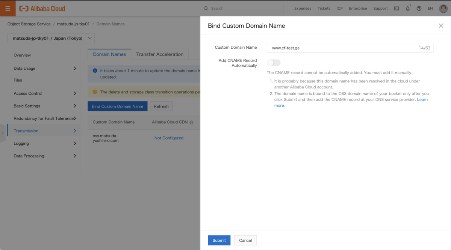Open the Not Configured CDN link
The height and width of the screenshot is (250, 451).
click(x=169, y=138)
